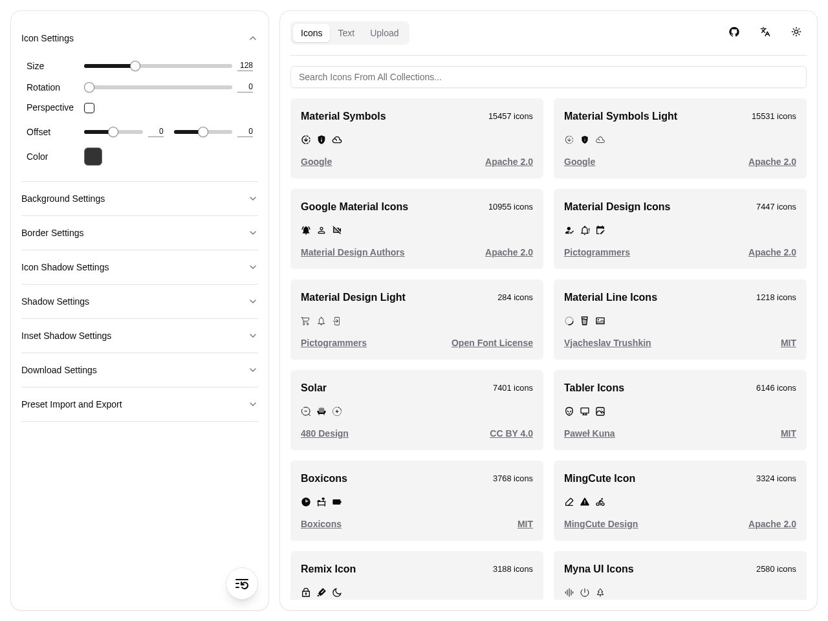Open the language translation menu icon
The width and height of the screenshot is (828, 621).
coord(765,32)
